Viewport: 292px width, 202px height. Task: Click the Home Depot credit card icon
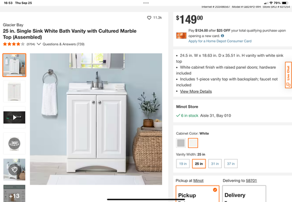pos(181,35)
